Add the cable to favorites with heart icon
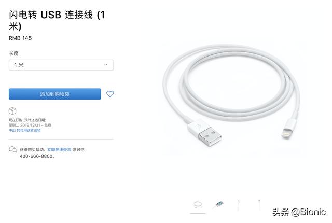Screen dimensions: 332x223 click(x=110, y=94)
